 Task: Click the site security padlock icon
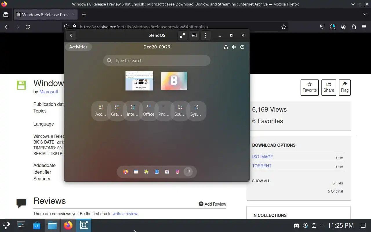(74, 27)
